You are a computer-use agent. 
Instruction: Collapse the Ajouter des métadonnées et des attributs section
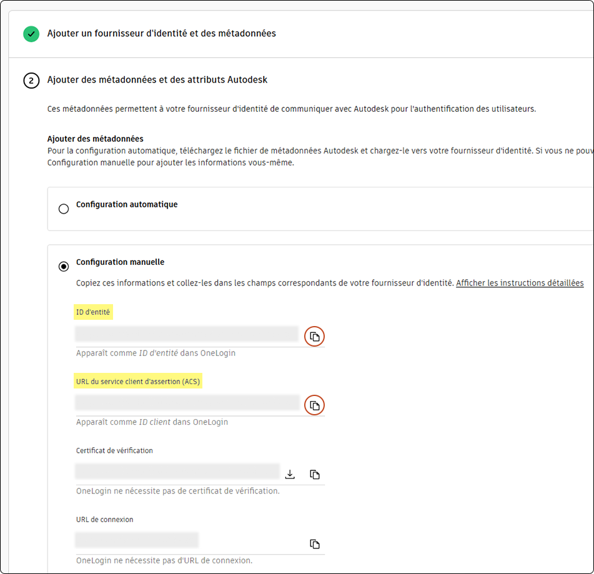pos(166,81)
